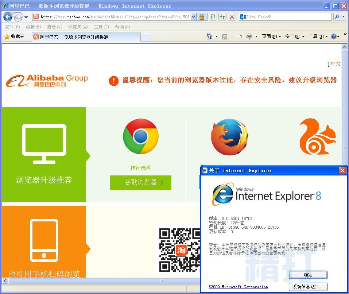Refresh the page with the green arrows
Image resolution: width=349 pixels, height=294 pixels.
tap(222, 17)
